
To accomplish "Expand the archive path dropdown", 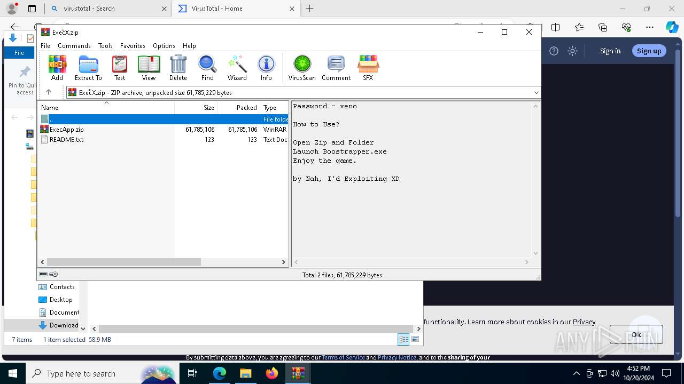I will click(536, 92).
